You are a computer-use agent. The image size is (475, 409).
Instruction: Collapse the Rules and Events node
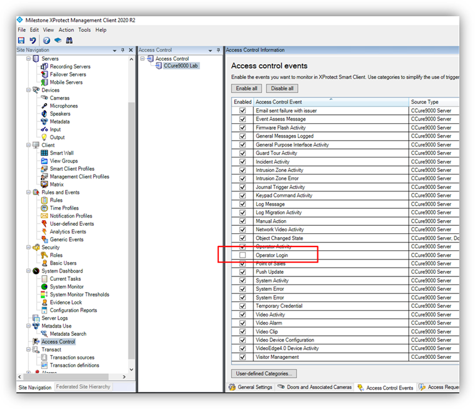click(29, 192)
